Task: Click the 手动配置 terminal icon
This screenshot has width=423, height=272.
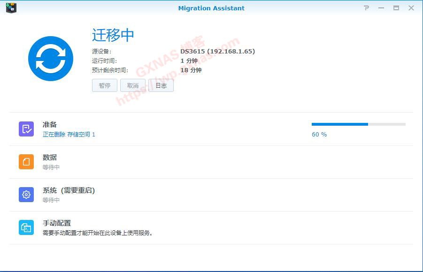Action: tap(26, 227)
